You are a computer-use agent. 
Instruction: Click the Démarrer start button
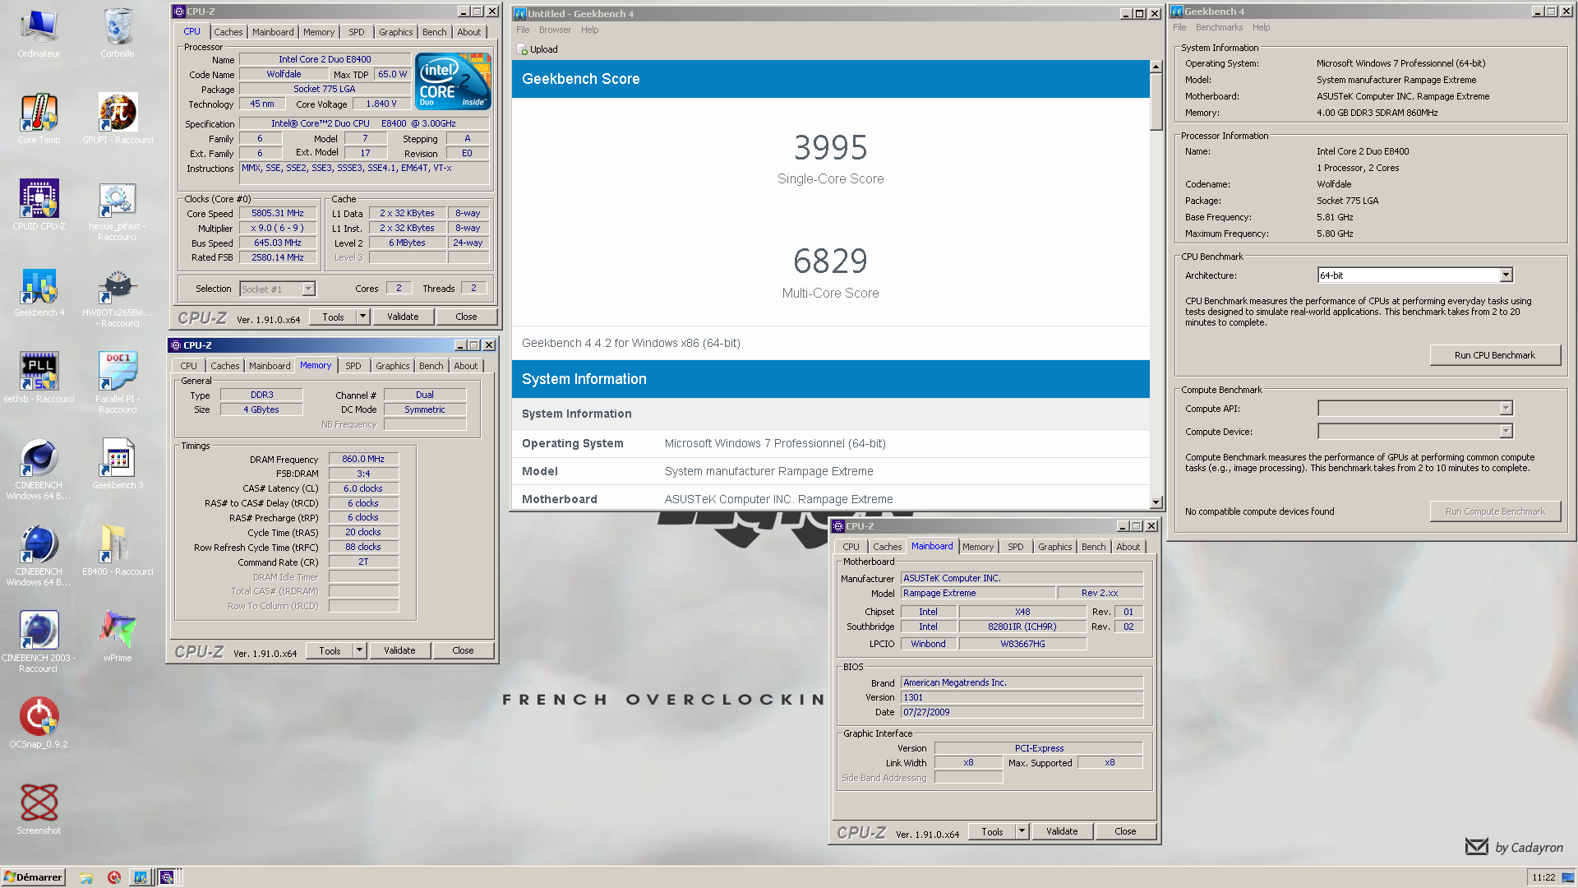(33, 877)
